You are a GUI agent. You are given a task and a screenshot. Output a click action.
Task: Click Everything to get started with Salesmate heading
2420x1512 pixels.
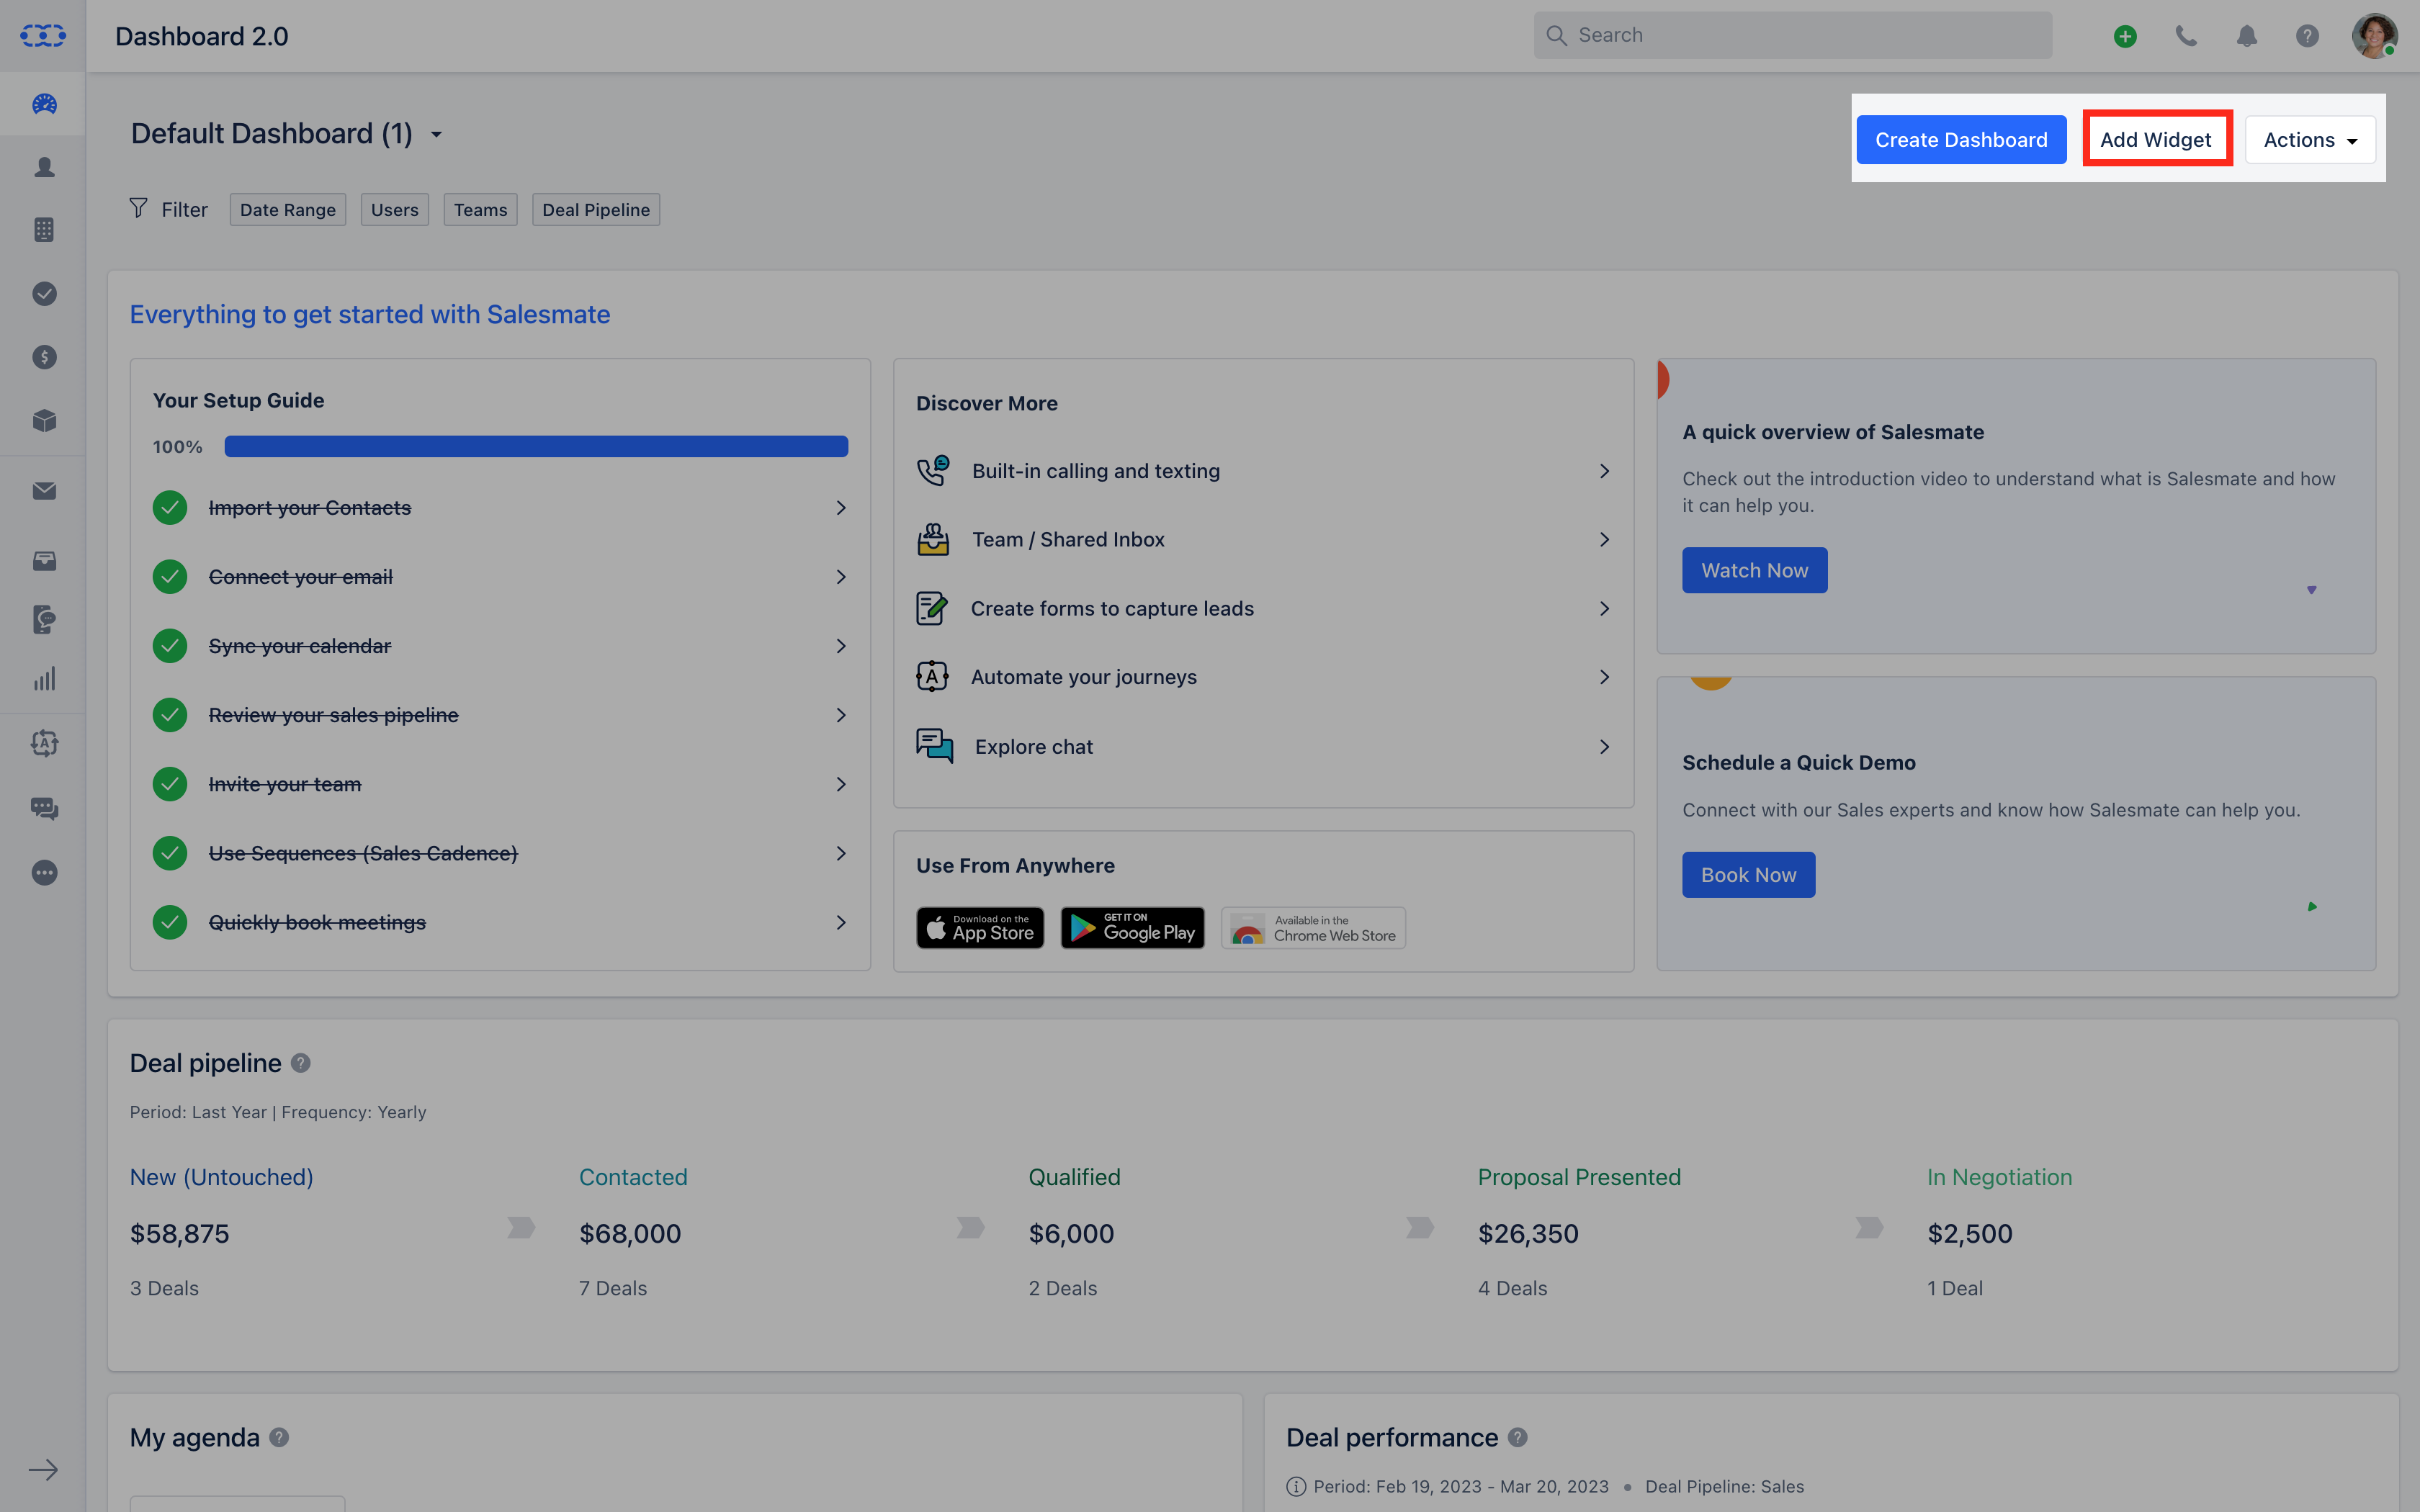[370, 314]
